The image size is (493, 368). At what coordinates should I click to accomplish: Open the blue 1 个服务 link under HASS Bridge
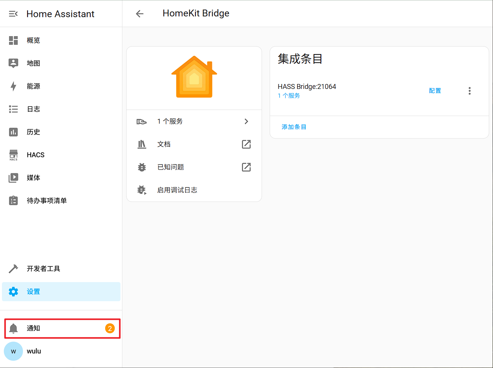[x=289, y=96]
